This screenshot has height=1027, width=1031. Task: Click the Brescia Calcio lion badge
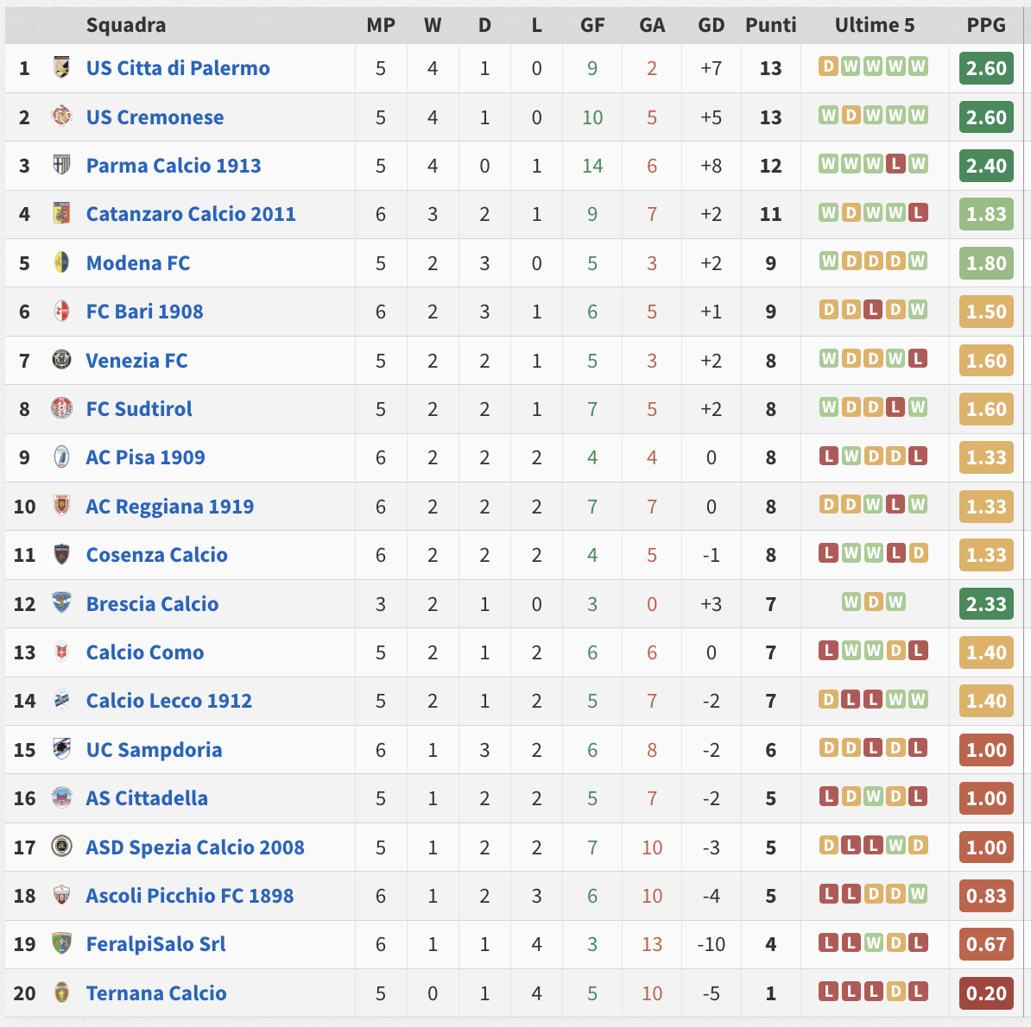pos(61,602)
